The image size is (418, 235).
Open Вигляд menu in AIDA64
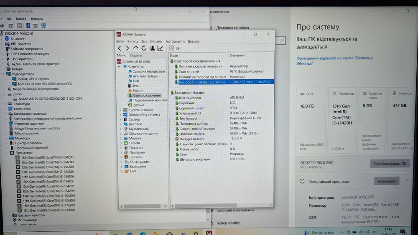[x=133, y=41]
